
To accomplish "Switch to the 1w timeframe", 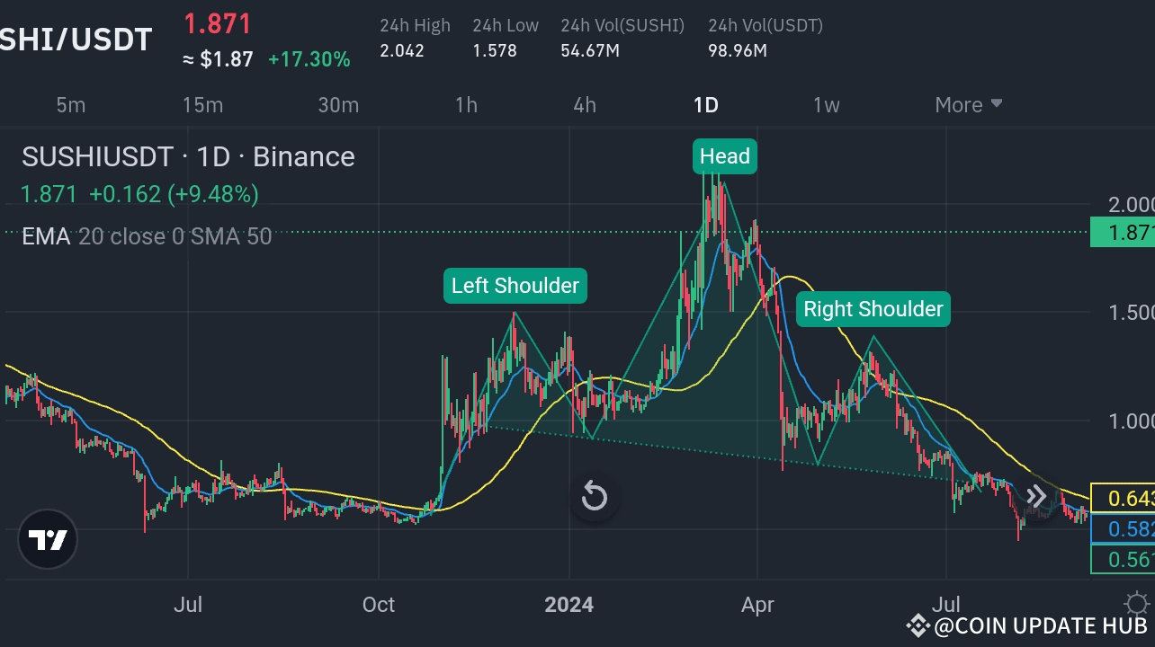I will tap(826, 105).
